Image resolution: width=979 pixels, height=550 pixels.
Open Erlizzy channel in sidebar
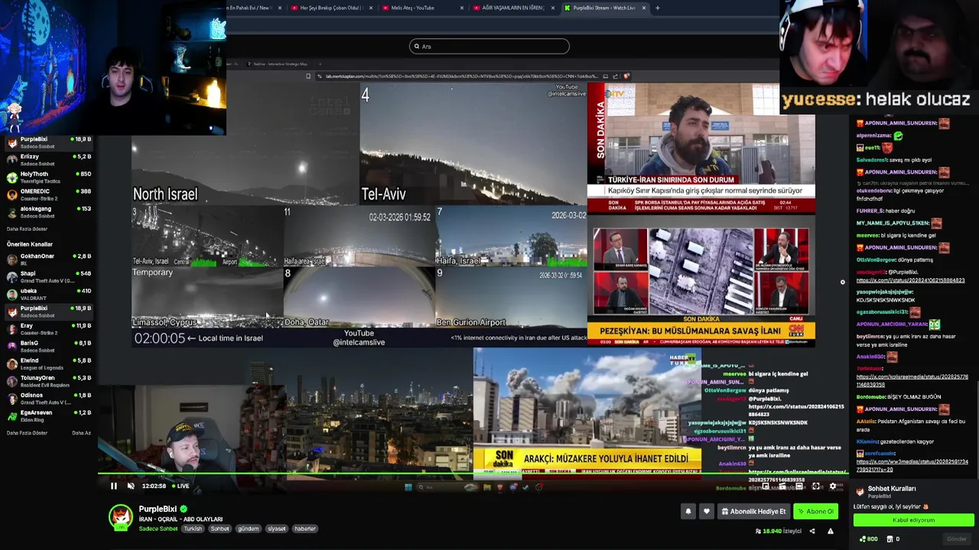coord(49,160)
